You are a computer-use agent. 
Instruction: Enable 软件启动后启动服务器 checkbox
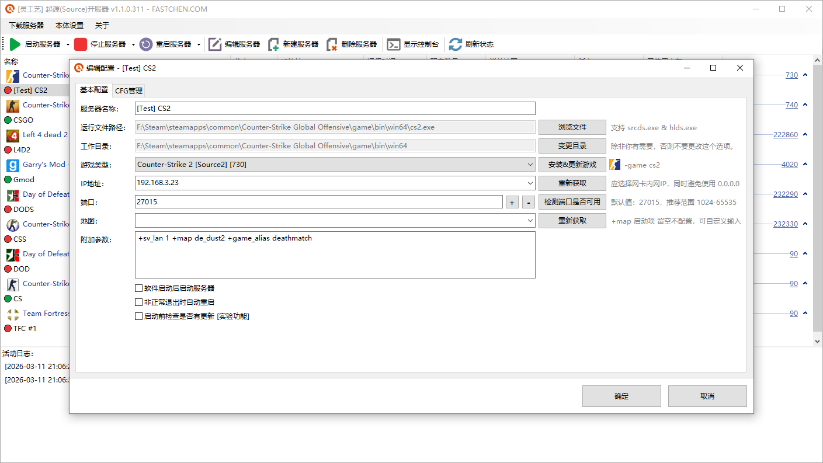click(x=138, y=288)
